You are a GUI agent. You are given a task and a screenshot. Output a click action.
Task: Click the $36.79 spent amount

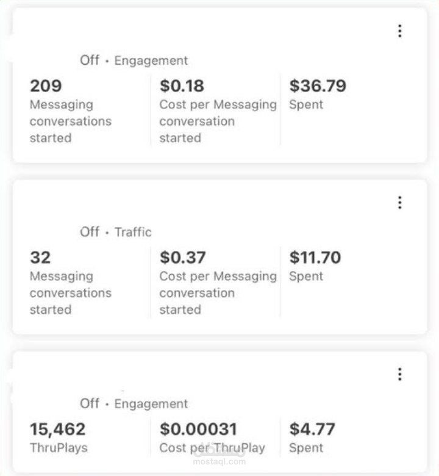pos(318,85)
